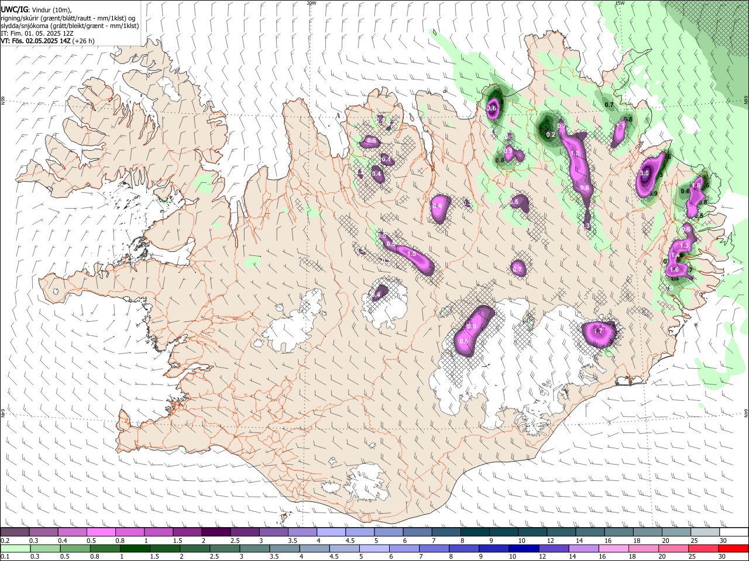Viewport: 749px width, 561px height.
Task: Click the 'UWC/IG' title text
Action: (14, 9)
